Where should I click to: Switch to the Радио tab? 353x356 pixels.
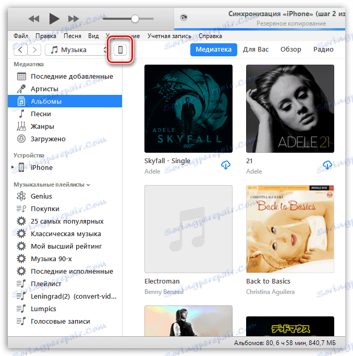tap(323, 50)
